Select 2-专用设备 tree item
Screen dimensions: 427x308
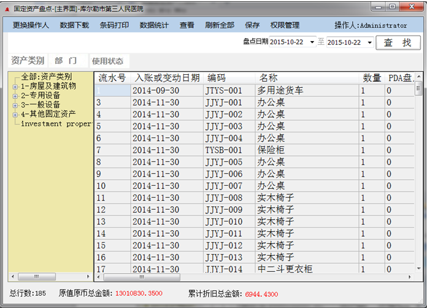[x=40, y=95]
